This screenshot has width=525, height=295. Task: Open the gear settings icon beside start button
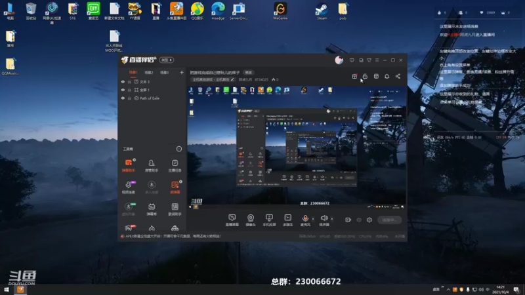(x=369, y=220)
